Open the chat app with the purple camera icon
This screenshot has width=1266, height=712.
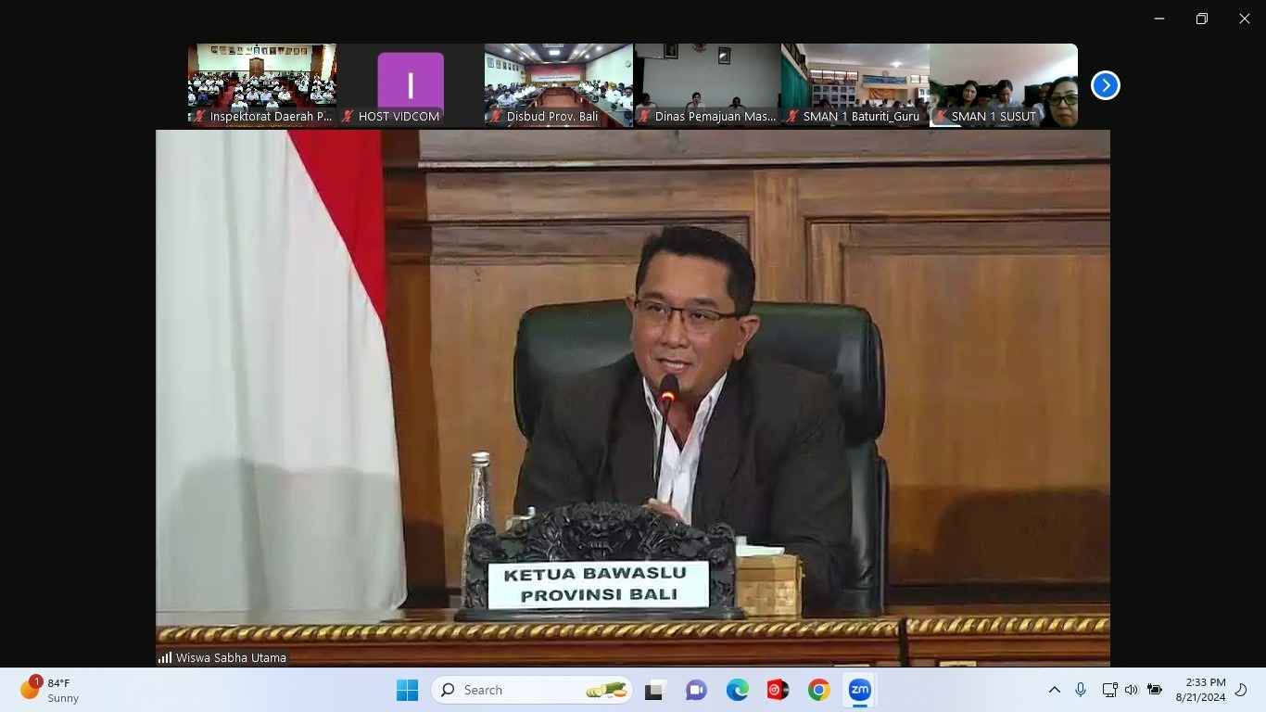696,690
